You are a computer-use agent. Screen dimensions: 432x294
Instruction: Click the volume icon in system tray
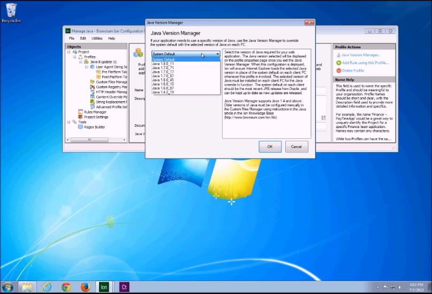[x=400, y=288]
